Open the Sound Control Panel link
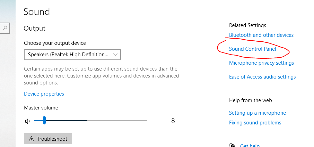This screenshot has width=314, height=147. pyautogui.click(x=253, y=49)
